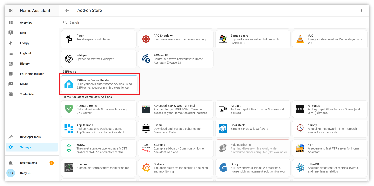
Task: Click the FTP vsFTPD icon
Action: [300, 148]
